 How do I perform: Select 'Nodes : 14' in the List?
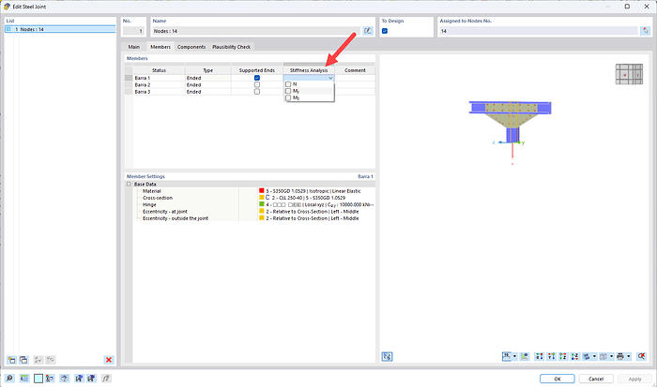click(x=60, y=29)
